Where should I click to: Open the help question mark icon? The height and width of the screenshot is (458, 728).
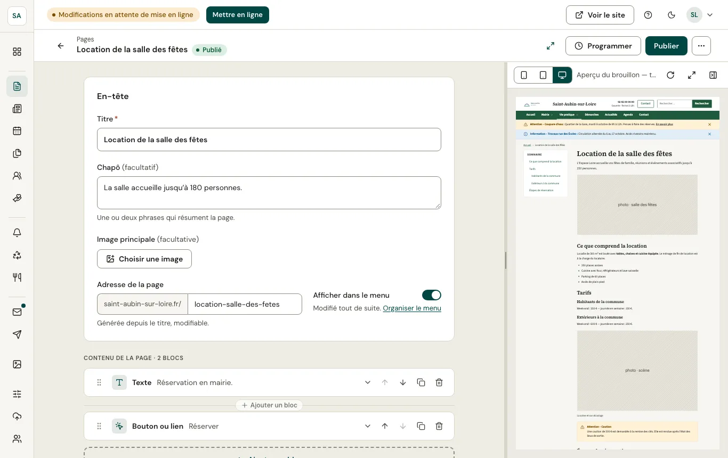coord(648,15)
